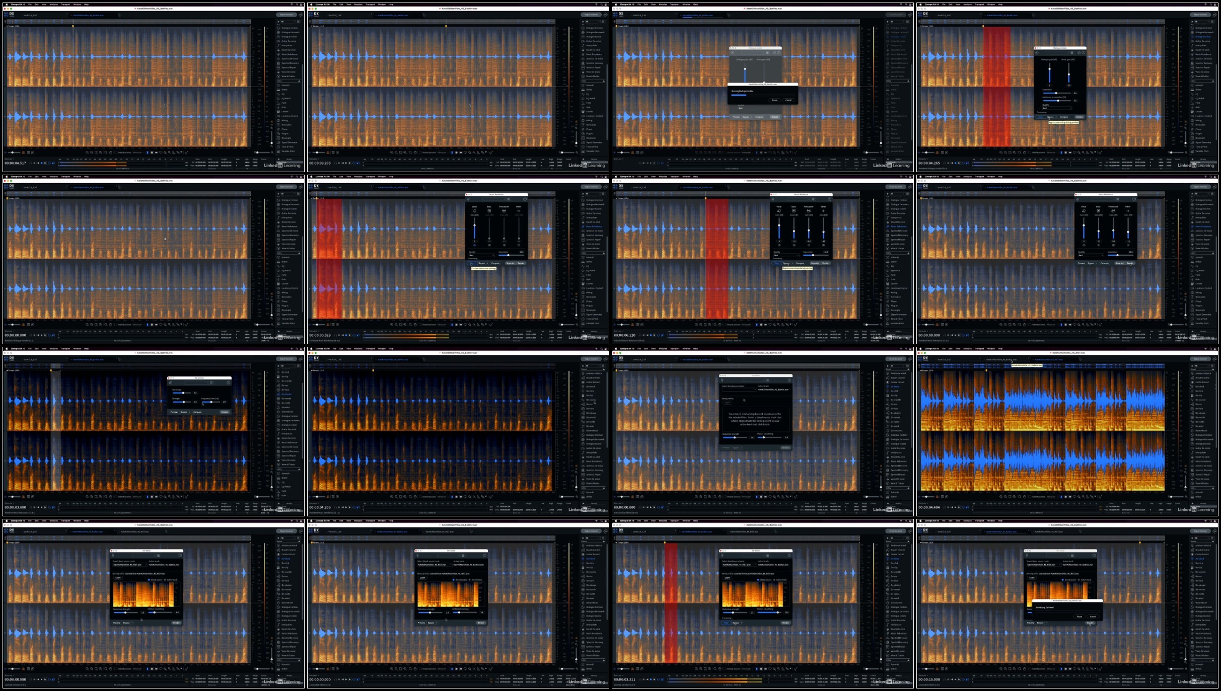Click help icon in the De-plosive window
1221x691 pixels.
point(229,383)
